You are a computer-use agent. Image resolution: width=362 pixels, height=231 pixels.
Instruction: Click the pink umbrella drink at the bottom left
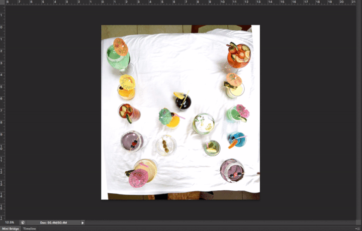click(138, 178)
